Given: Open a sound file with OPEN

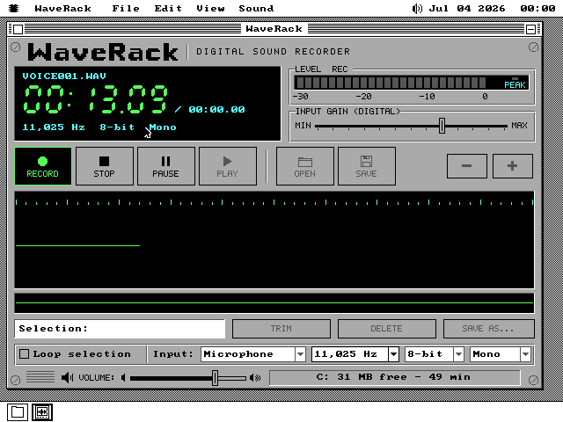Looking at the screenshot, I should 305,166.
